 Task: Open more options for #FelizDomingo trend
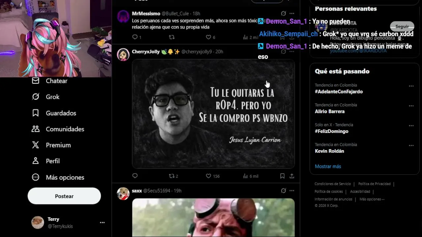pyautogui.click(x=411, y=125)
